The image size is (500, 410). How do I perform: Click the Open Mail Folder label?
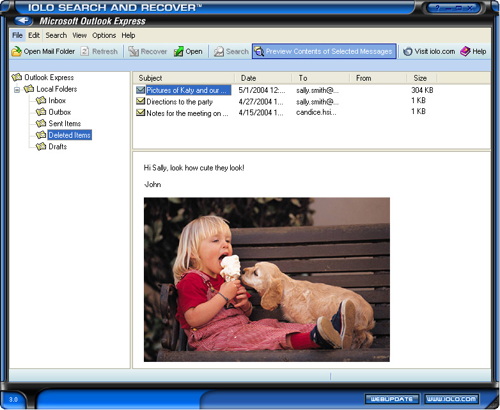pos(49,51)
